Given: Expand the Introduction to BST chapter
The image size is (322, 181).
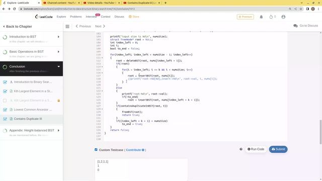Looking at the screenshot, I should click(x=58, y=37).
